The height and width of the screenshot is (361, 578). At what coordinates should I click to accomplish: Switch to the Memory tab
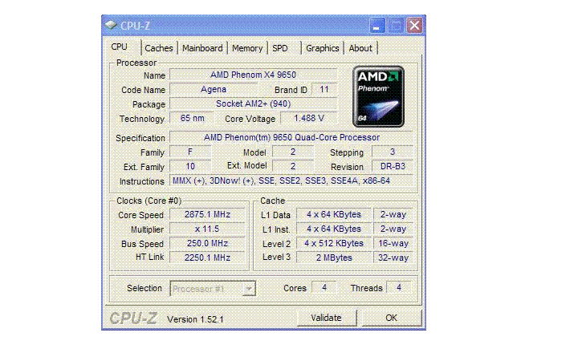pos(247,48)
